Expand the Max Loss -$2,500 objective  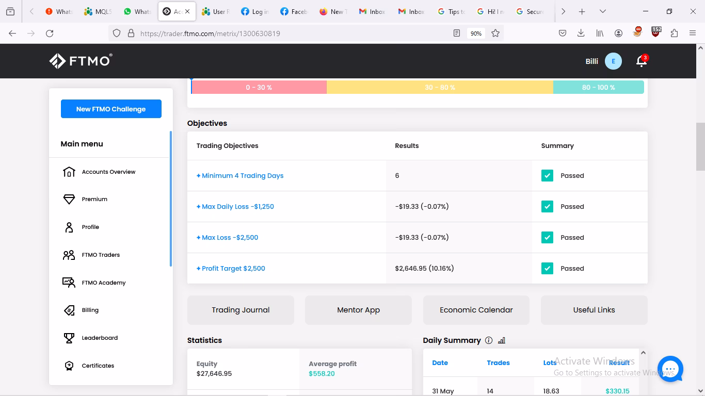(x=227, y=237)
